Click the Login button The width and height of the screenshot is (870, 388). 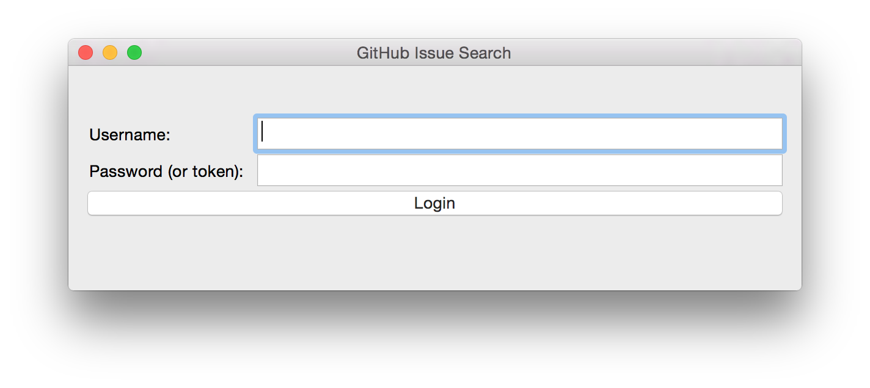[434, 203]
